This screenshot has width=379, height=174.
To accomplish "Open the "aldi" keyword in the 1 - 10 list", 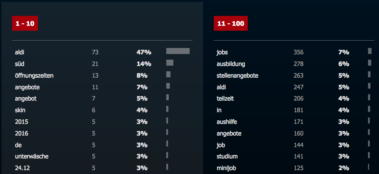I will click(x=19, y=52).
